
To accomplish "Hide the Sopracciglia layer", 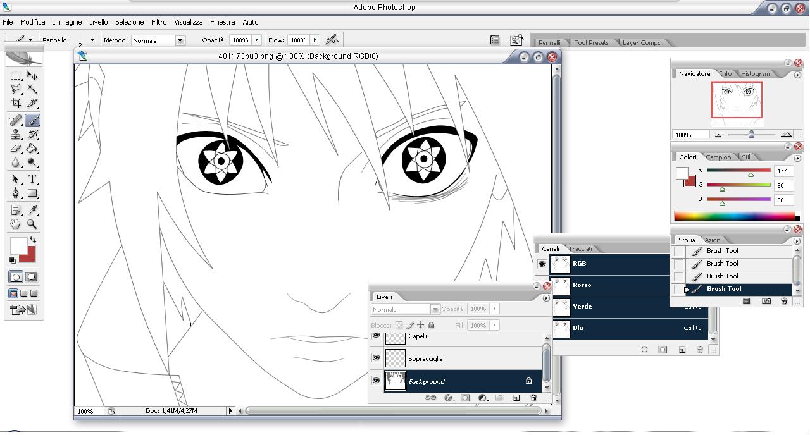I will [x=377, y=358].
